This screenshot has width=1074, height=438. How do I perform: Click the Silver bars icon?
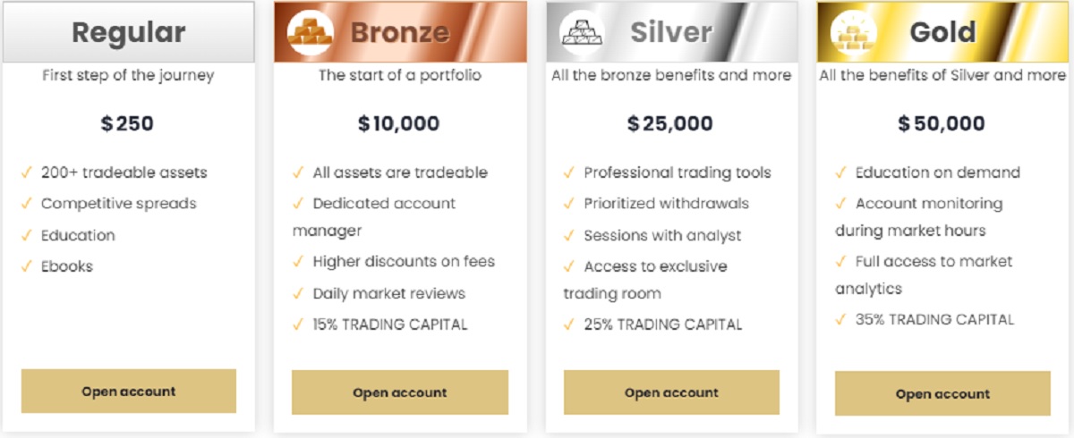pyautogui.click(x=582, y=33)
